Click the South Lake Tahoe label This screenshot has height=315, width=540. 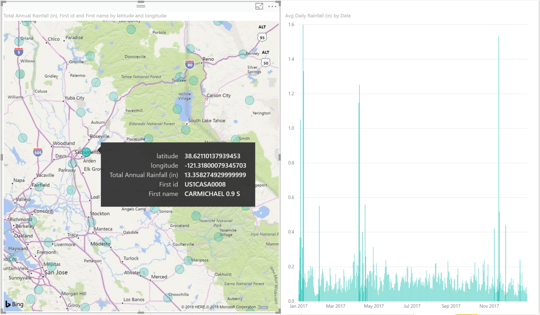coord(207,120)
